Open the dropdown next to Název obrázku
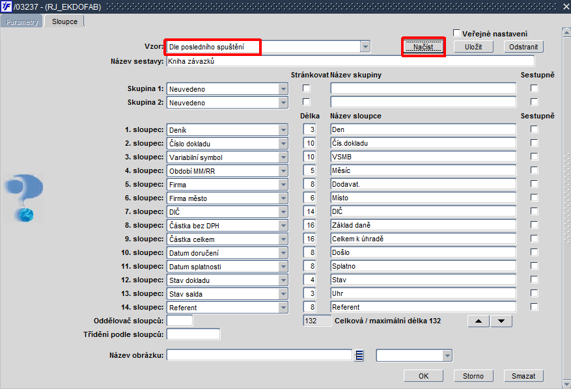The width and height of the screenshot is (571, 389). pyautogui.click(x=447, y=356)
